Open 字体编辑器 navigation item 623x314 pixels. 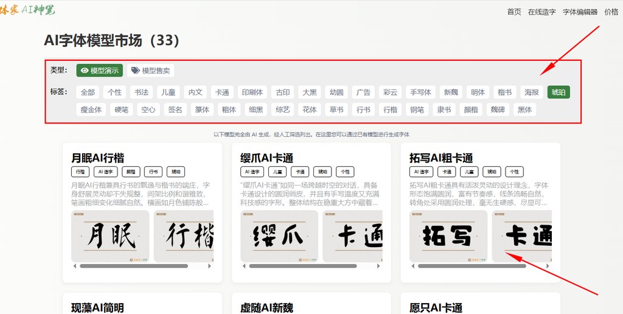[x=580, y=12]
